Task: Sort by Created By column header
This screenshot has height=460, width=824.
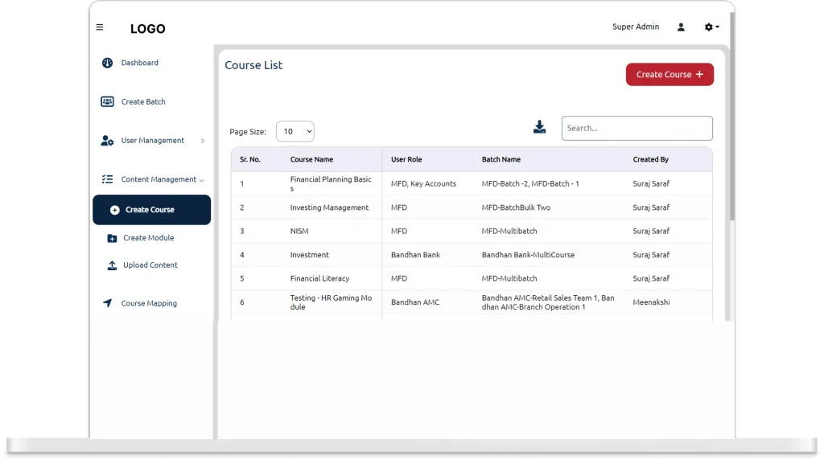Action: point(650,160)
